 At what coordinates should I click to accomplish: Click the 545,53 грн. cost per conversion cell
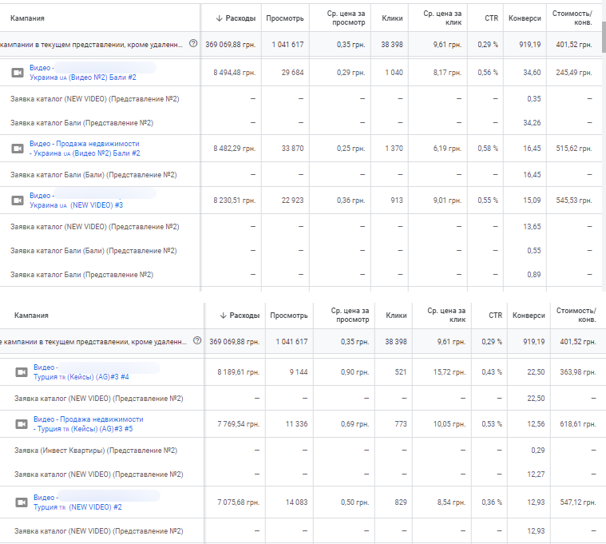574,201
